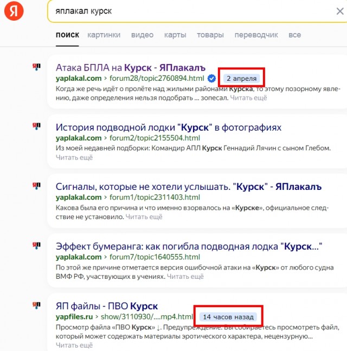The image size is (347, 351).
Task: Click 'yaplakal.com' domain under 'История подводной лодки'
Action: click(79, 138)
